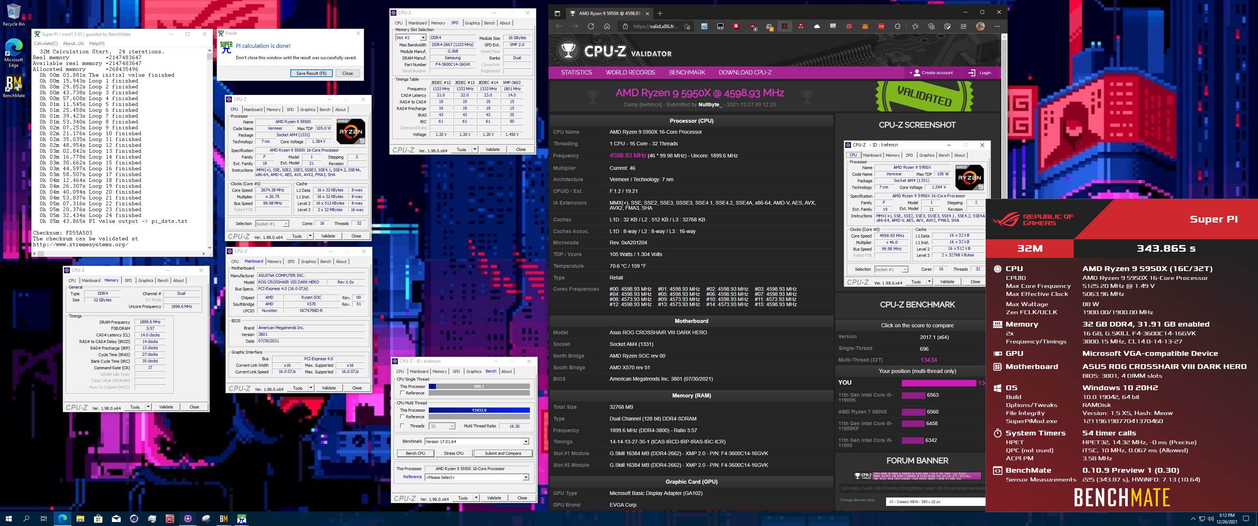Click the Share icon in Edge toolbar
Viewport: 1258px width, 526px height.
tap(964, 26)
